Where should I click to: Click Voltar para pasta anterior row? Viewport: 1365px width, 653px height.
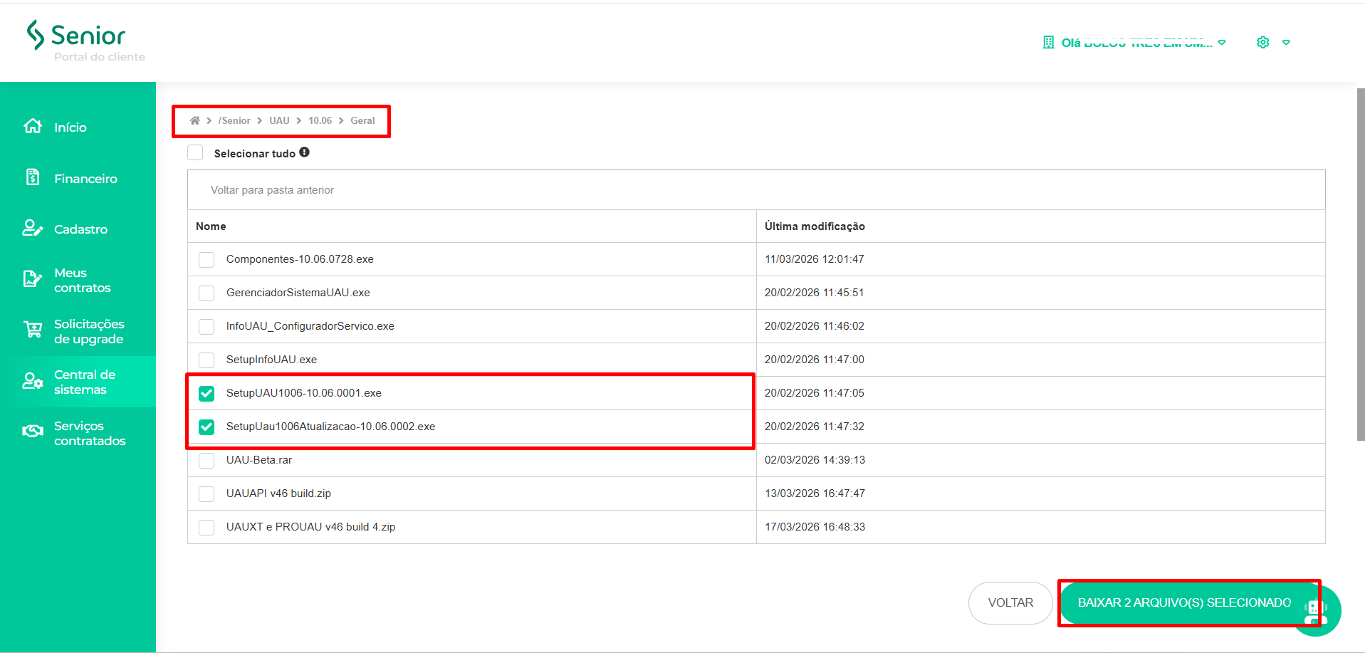coord(272,190)
